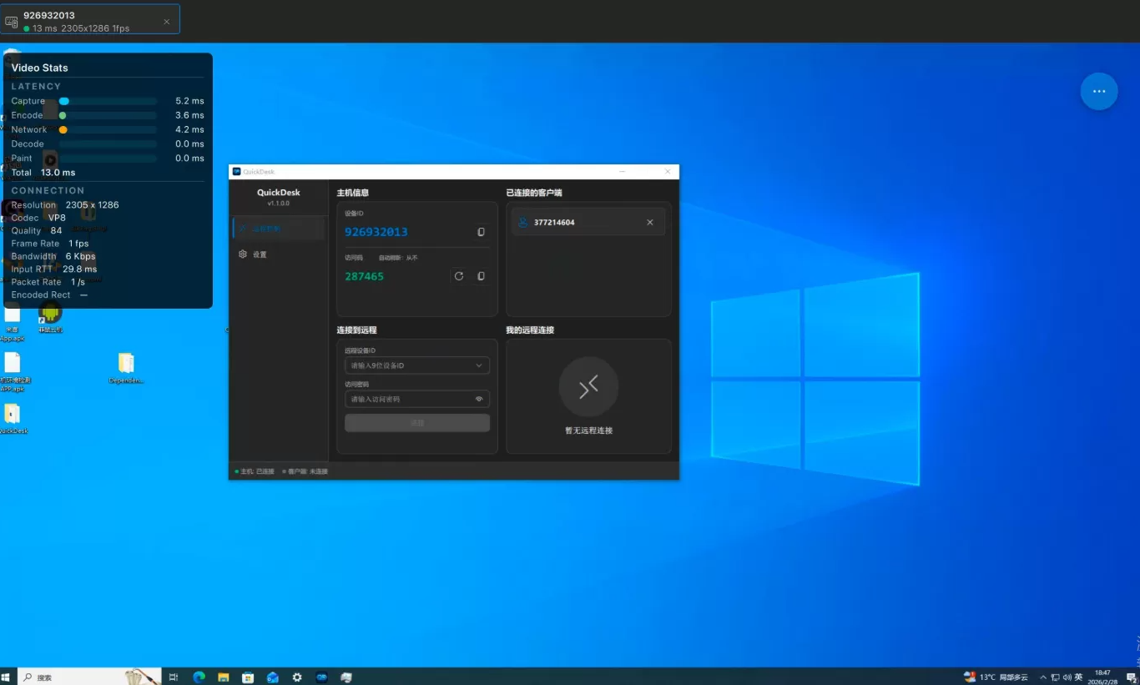1140x685 pixels.
Task: Click the 暂无远程连接 placeholder text
Action: (588, 431)
